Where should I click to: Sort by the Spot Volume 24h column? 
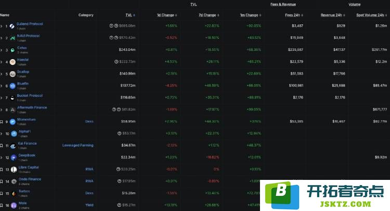coord(372,15)
